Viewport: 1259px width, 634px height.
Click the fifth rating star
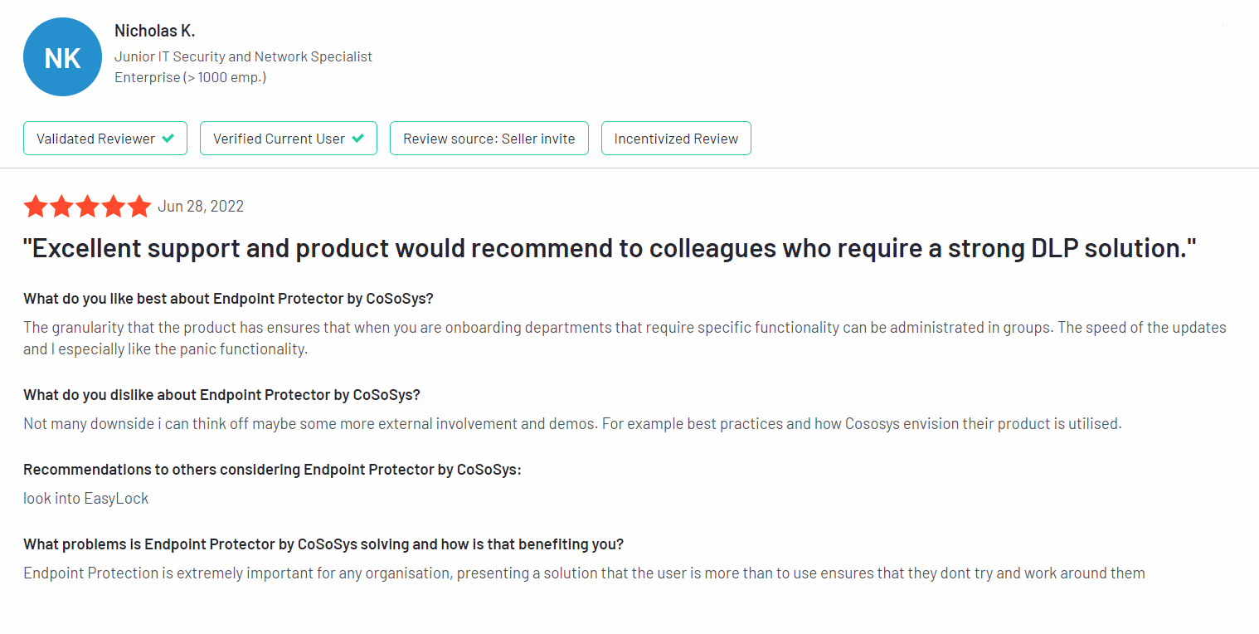pyautogui.click(x=139, y=206)
